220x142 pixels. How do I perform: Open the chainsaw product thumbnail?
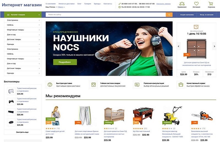pos(202,116)
